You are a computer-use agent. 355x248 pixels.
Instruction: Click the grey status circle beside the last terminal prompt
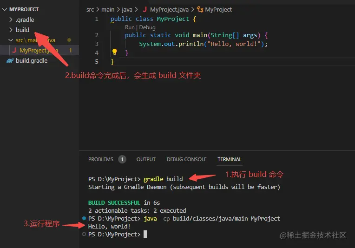click(x=84, y=234)
